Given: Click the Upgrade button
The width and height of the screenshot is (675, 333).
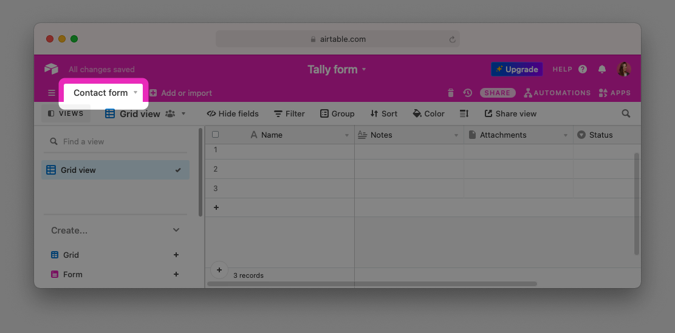Looking at the screenshot, I should (x=516, y=69).
